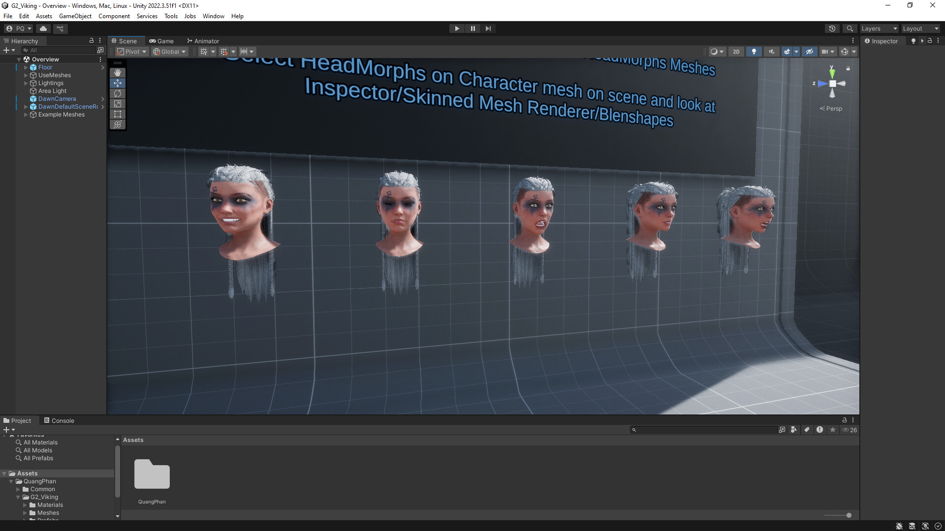Open Pivot handle position dropdown
The image size is (945, 531).
132,52
